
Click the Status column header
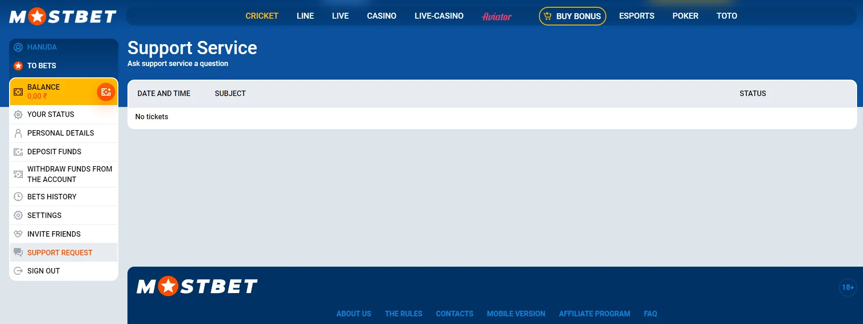[x=753, y=94]
